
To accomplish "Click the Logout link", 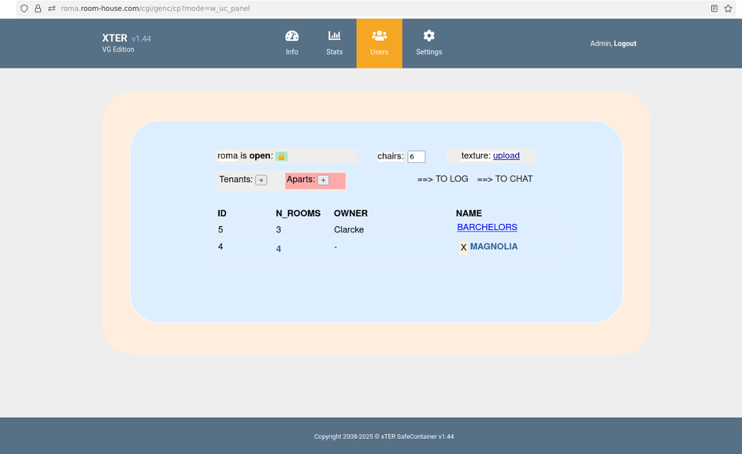I will [x=625, y=43].
